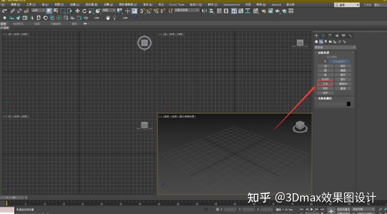Switch to the Lights category in Create panel
Image resolution: width=387 pixels, height=214 pixels.
(x=326, y=41)
